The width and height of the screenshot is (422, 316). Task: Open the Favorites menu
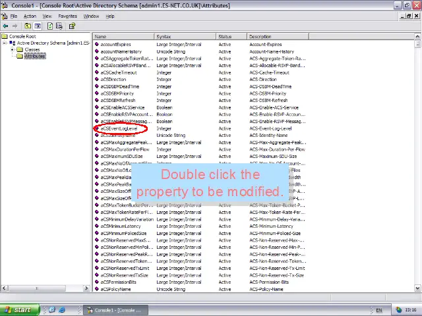tap(67, 16)
